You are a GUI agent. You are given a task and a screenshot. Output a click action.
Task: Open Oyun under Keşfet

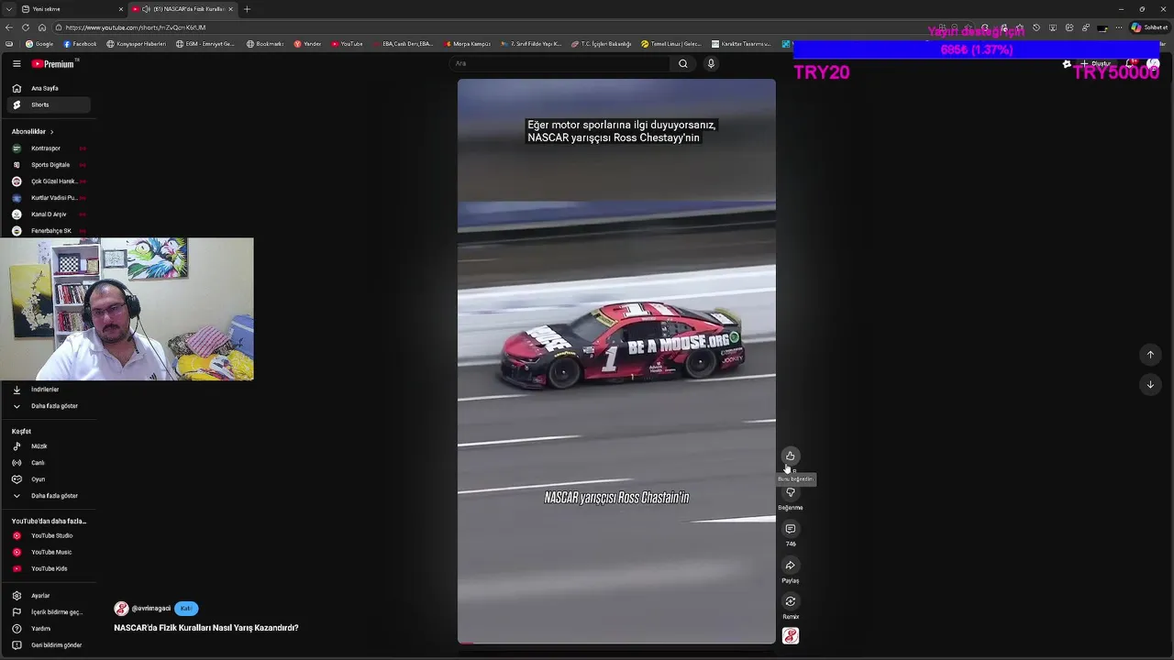(x=48, y=479)
